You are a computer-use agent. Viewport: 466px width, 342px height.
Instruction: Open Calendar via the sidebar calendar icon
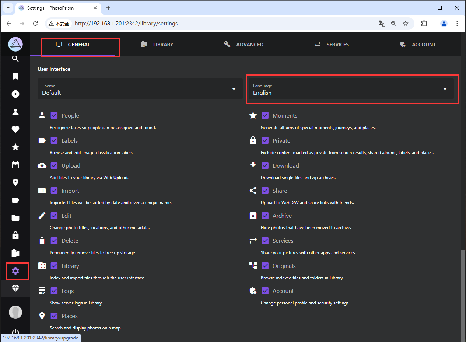pyautogui.click(x=15, y=165)
